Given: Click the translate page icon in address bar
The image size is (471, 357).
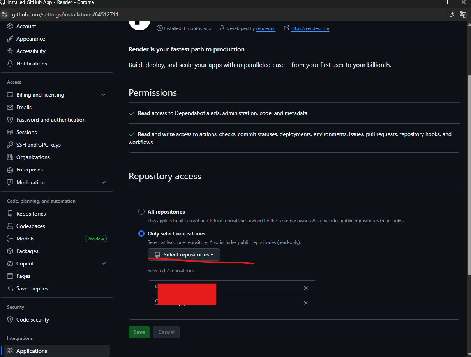Looking at the screenshot, I should click(463, 14).
